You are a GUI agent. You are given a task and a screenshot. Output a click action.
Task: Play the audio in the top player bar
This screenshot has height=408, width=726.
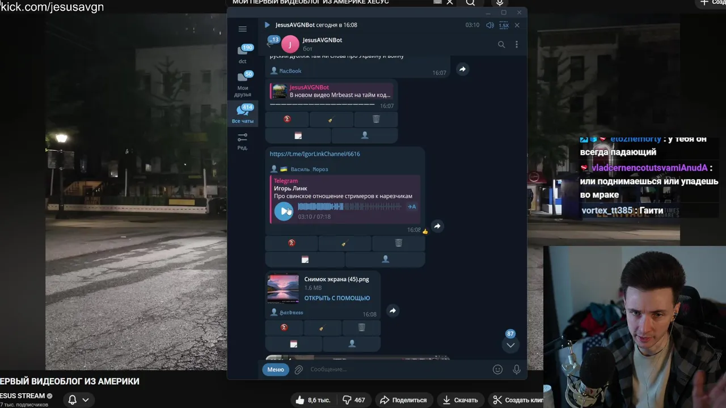tap(267, 25)
